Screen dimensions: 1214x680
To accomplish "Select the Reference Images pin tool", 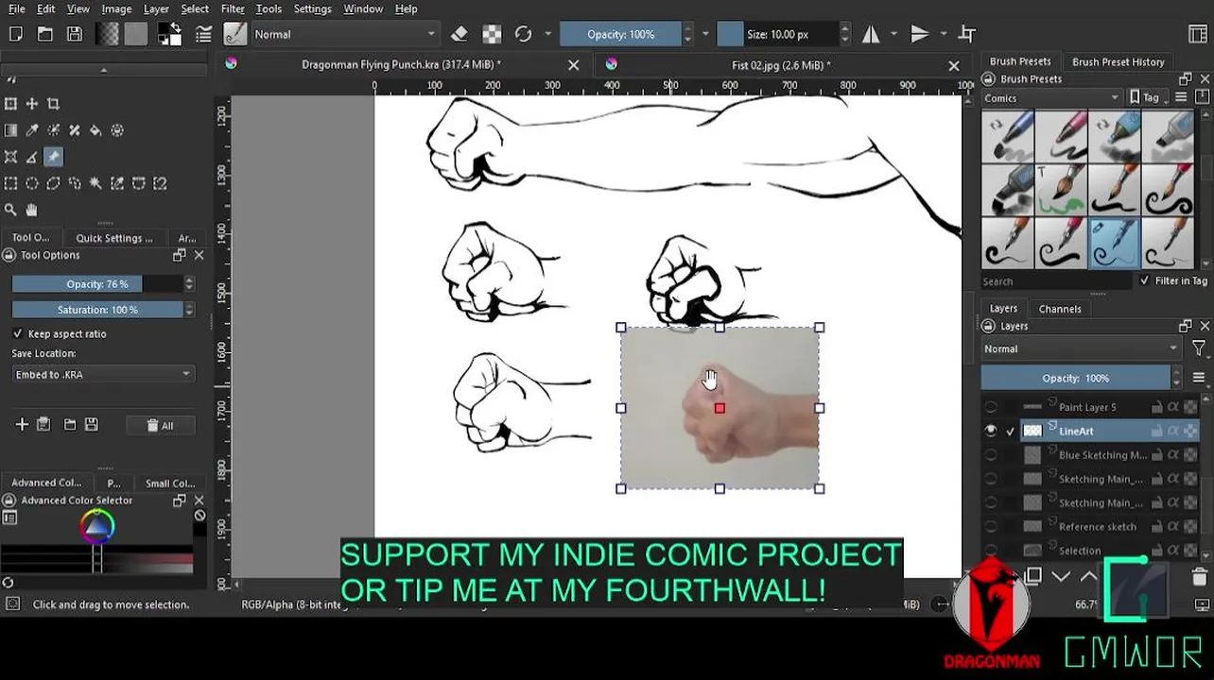I will (x=53, y=157).
